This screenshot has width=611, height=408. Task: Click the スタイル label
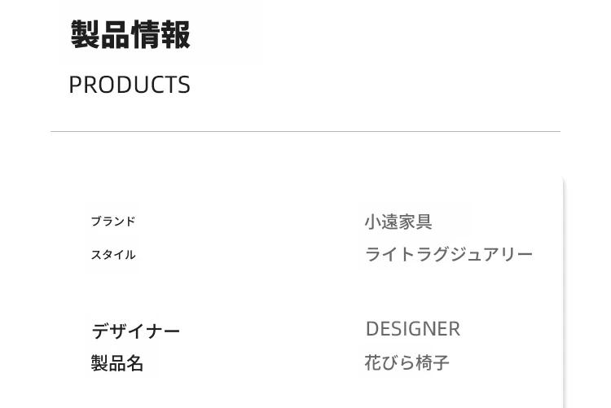coord(113,255)
